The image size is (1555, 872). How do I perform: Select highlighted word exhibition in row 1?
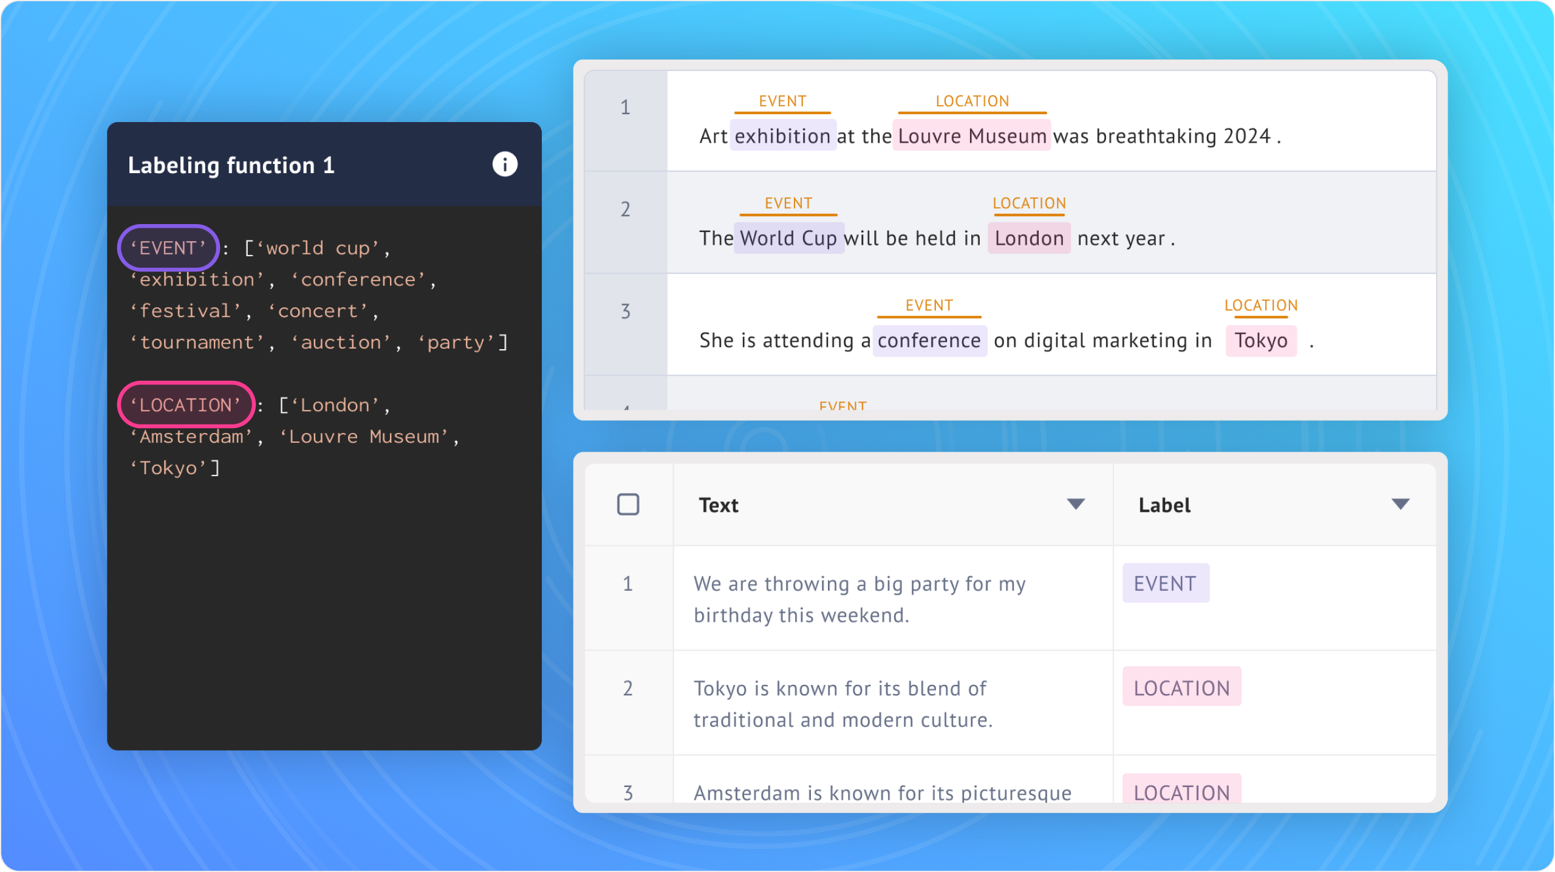pyautogui.click(x=782, y=136)
